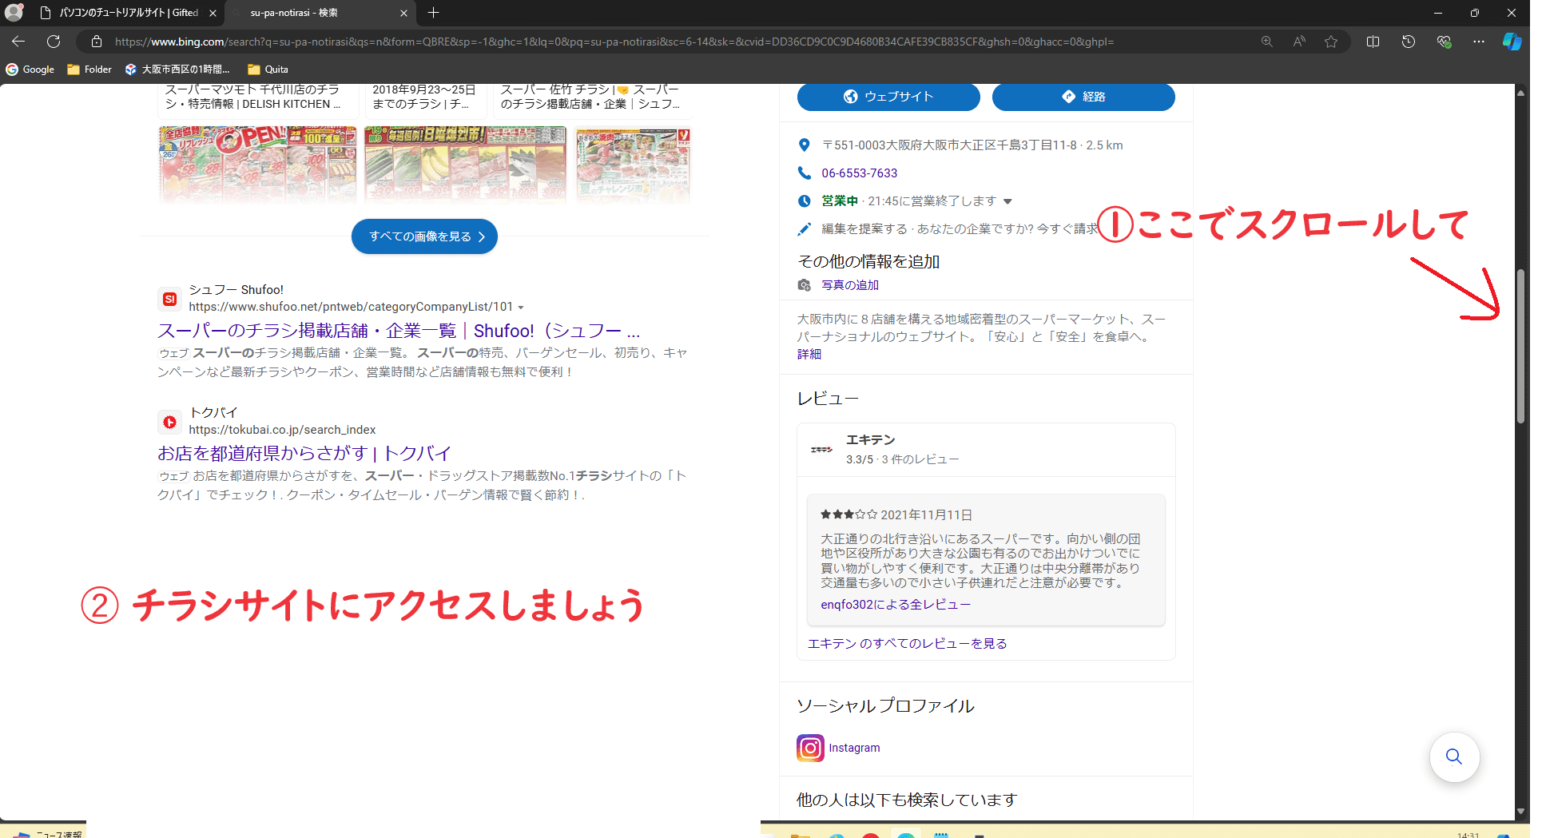The height and width of the screenshot is (838, 1542).
Task: Open the Quita bookmark folder
Action: 268,70
